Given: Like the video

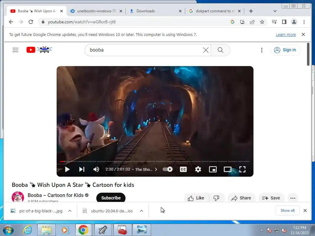Looking at the screenshot, I should pyautogui.click(x=196, y=198).
